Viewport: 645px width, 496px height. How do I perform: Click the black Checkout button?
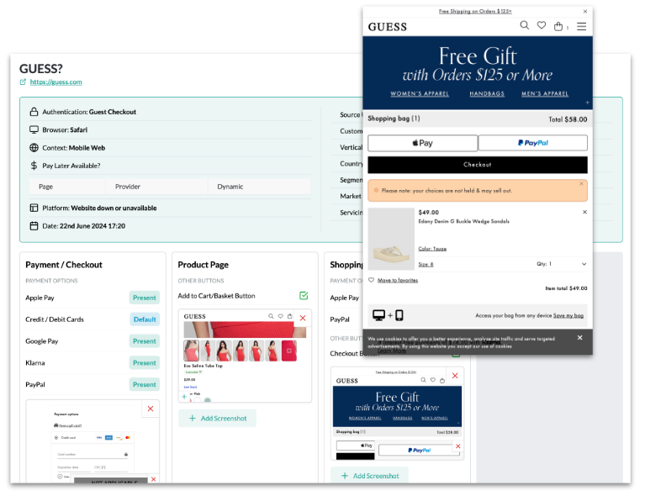[477, 165]
